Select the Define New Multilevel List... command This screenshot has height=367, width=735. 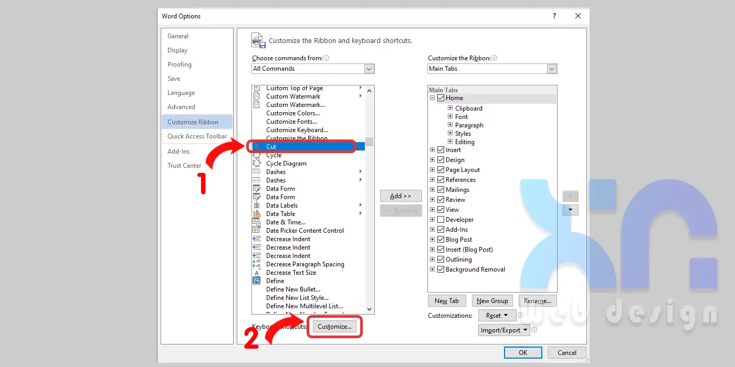click(x=304, y=306)
